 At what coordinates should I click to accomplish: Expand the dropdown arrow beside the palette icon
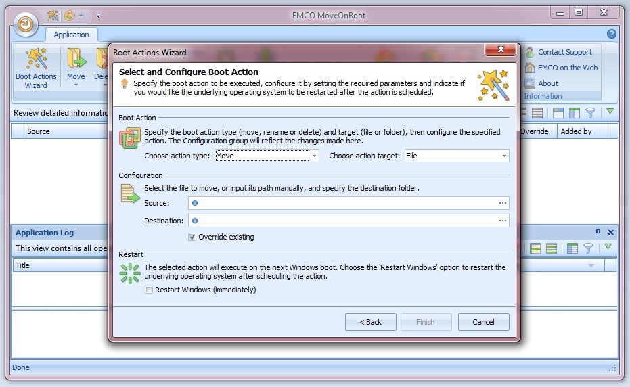(81, 16)
